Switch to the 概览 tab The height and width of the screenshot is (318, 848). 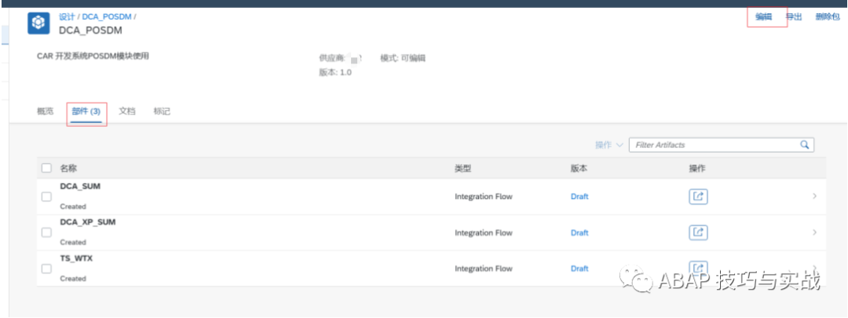pyautogui.click(x=46, y=111)
